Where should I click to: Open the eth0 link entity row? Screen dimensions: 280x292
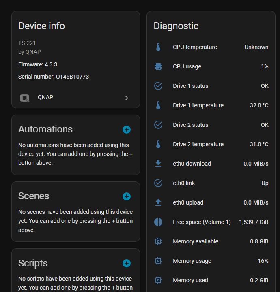point(211,183)
